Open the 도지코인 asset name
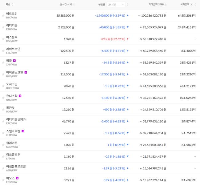The height and width of the screenshot is (185, 200). 12,84
